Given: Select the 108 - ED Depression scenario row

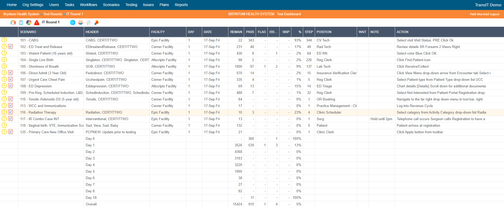Looking at the screenshot, I should [x=36, y=86].
